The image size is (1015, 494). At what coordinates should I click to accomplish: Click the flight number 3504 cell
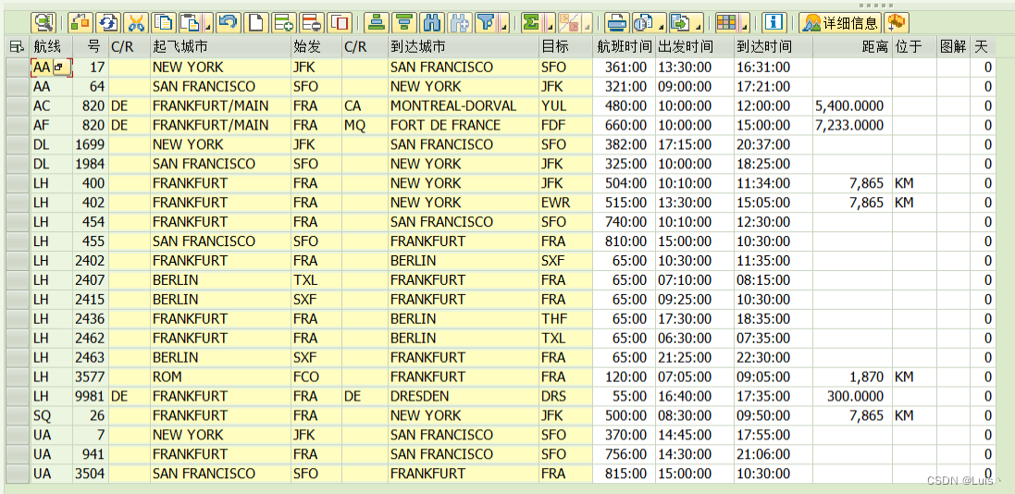point(90,474)
